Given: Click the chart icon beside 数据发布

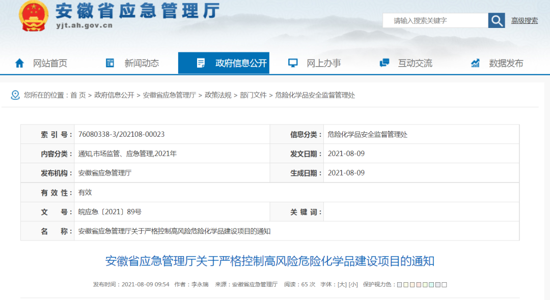Looking at the screenshot, I should [x=475, y=63].
